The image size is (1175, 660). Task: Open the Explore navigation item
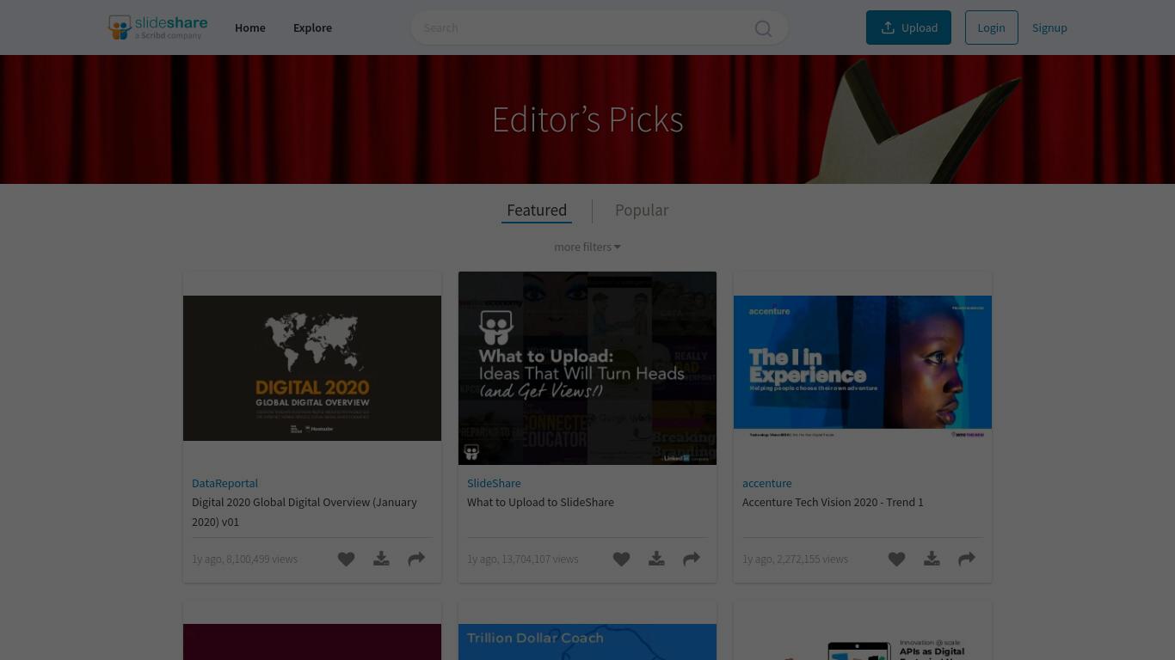pos(312,27)
